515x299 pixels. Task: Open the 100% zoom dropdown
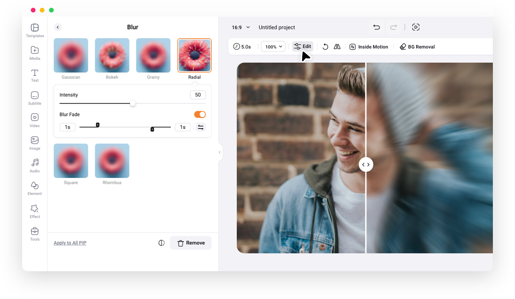pyautogui.click(x=273, y=47)
